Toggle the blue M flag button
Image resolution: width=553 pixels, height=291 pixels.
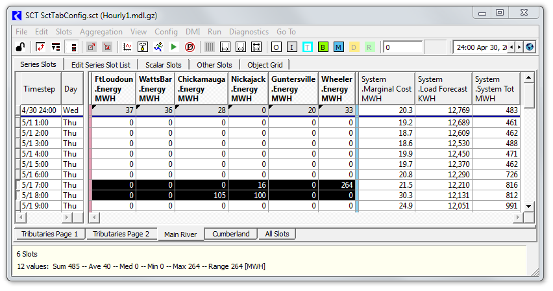pyautogui.click(x=339, y=47)
